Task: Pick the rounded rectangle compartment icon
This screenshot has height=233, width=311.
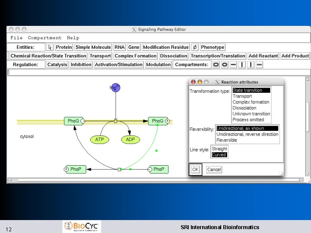Action: pyautogui.click(x=216, y=65)
